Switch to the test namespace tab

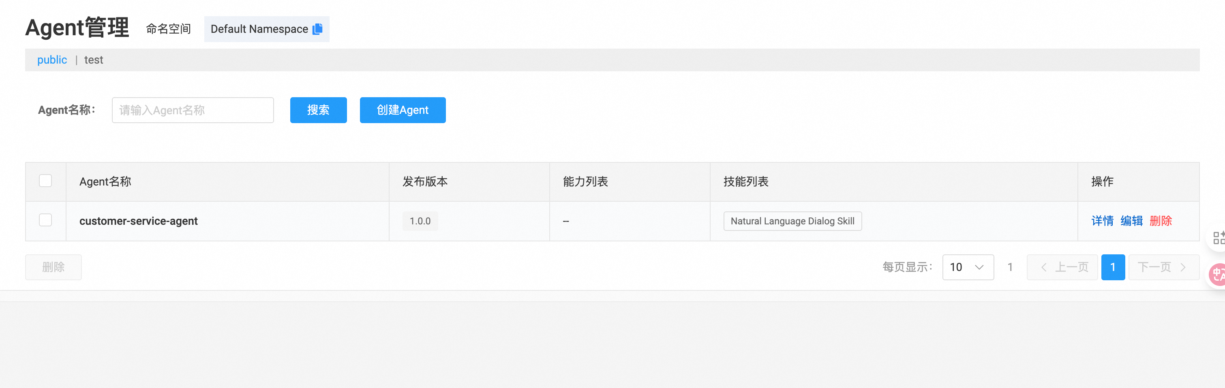[94, 60]
